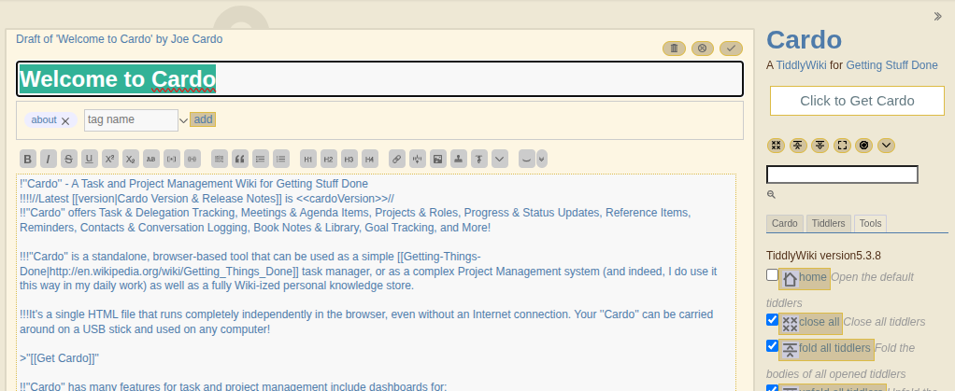955x391 pixels.
Task: Apply superscript formatting
Action: click(110, 160)
